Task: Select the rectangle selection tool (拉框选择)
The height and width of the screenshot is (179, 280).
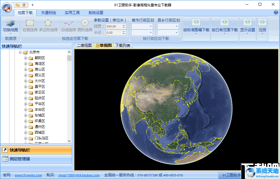Action: [30, 26]
